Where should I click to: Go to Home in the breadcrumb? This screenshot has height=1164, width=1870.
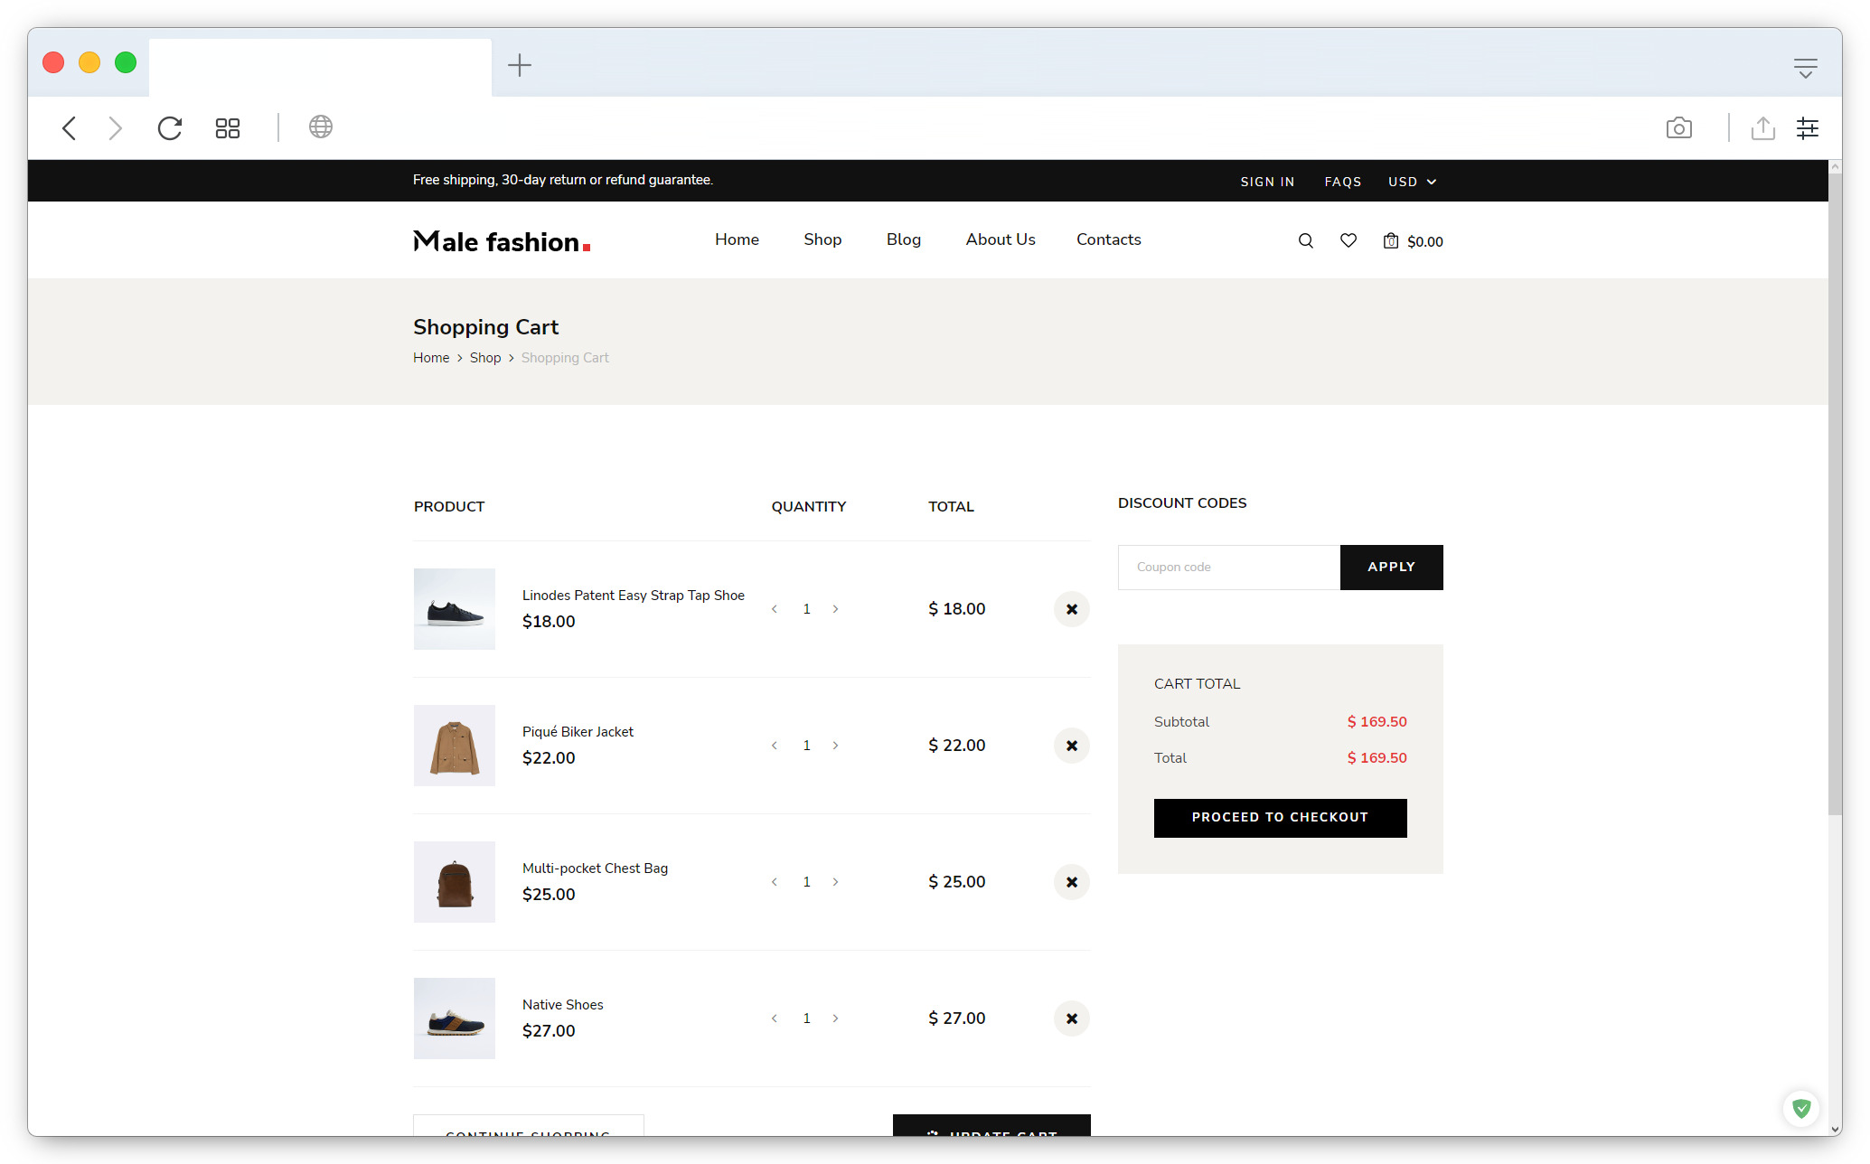[431, 358]
